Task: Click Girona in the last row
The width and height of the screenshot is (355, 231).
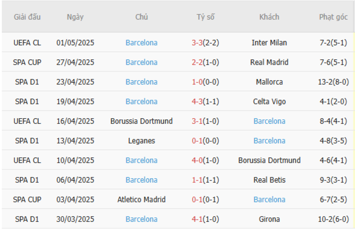Action: [269, 219]
